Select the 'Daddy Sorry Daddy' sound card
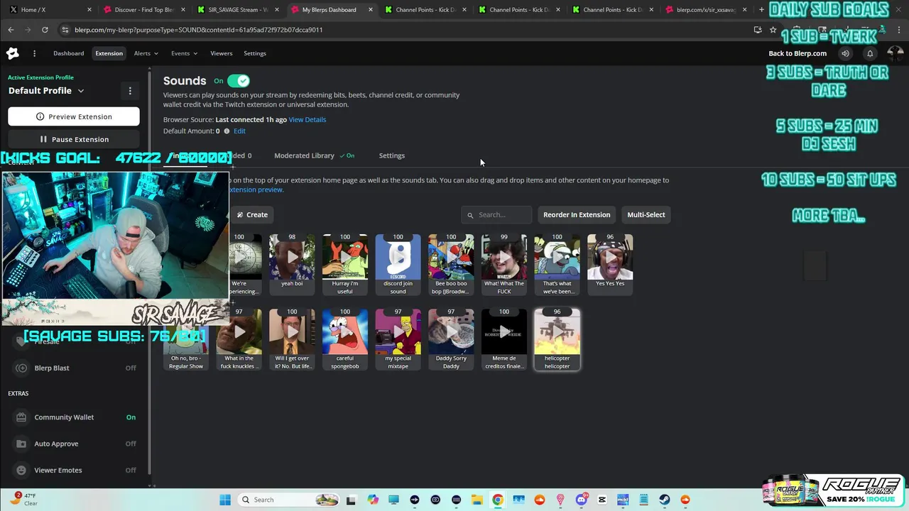This screenshot has width=909, height=511. pyautogui.click(x=451, y=339)
